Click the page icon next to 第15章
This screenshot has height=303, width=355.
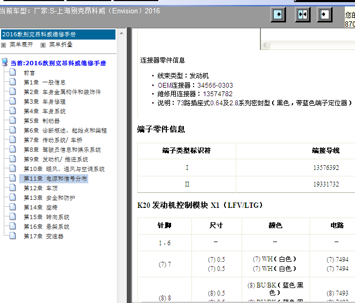(x=13, y=216)
